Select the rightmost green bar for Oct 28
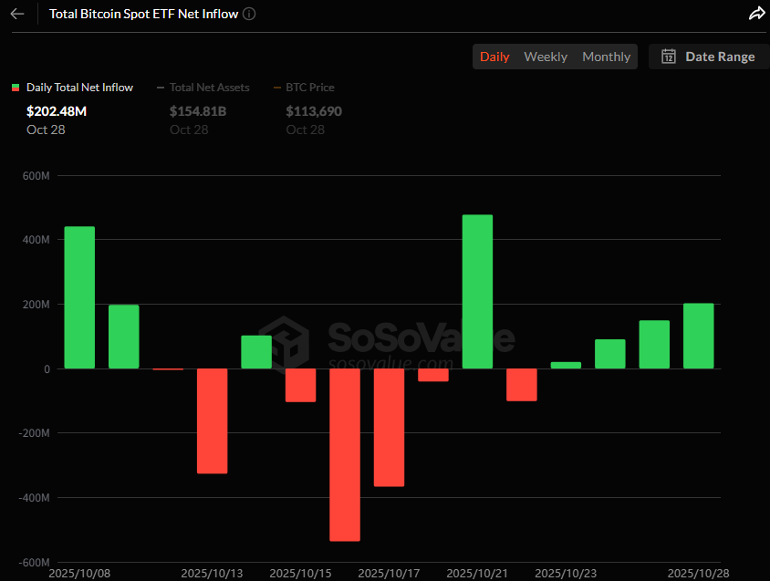 tap(699, 336)
